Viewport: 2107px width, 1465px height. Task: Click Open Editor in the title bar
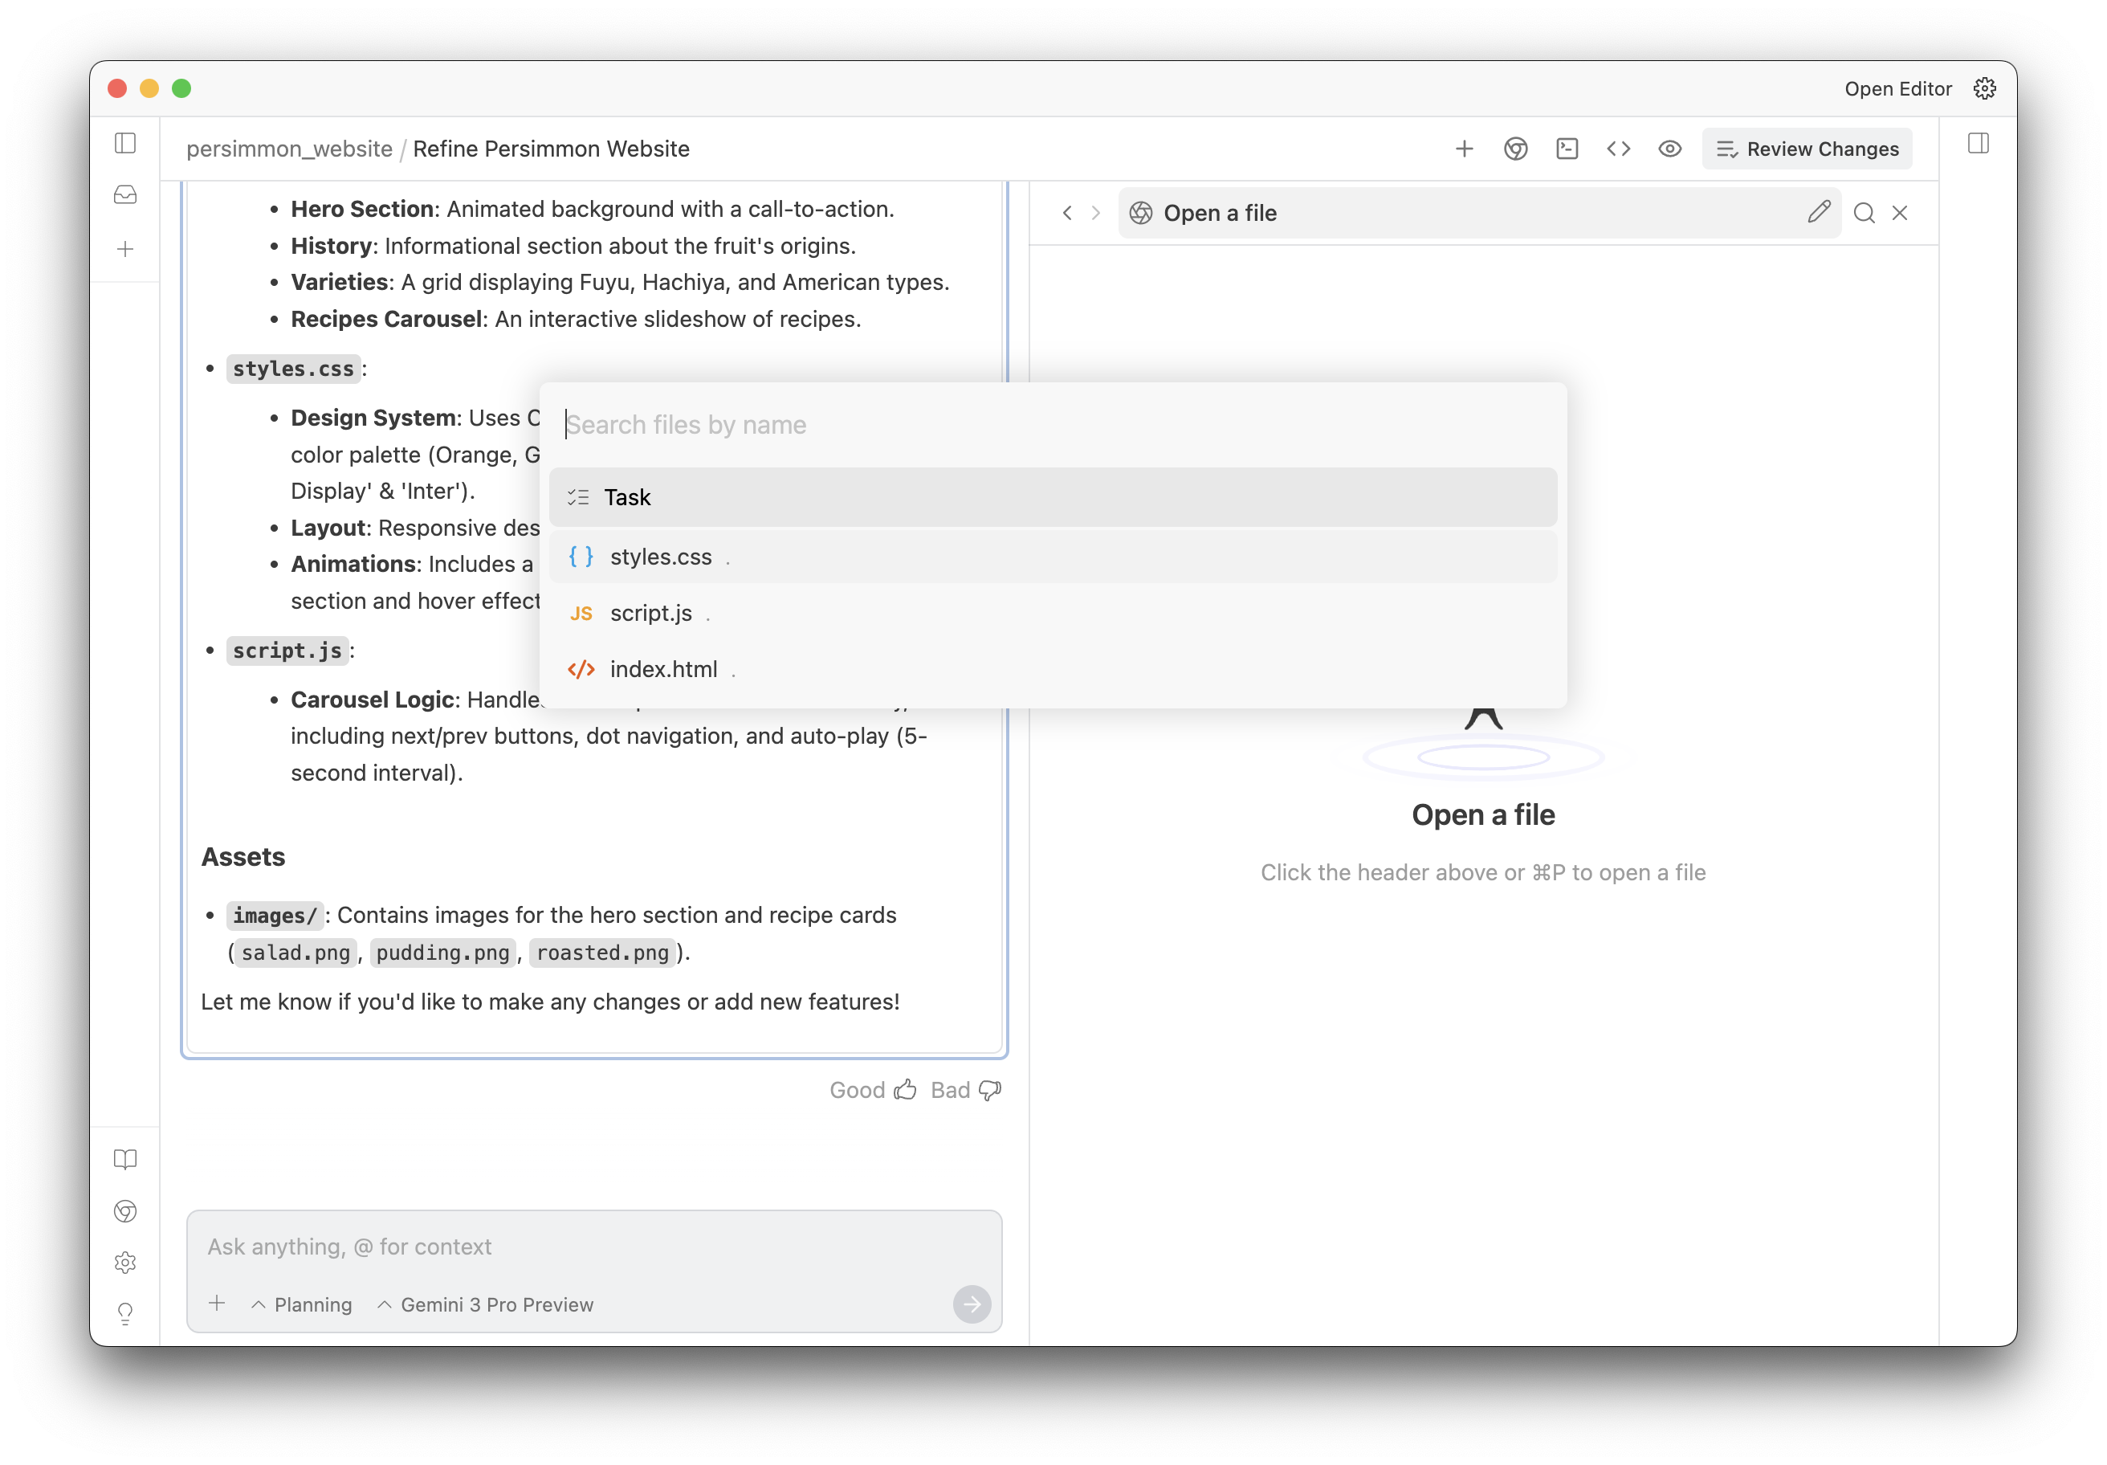click(1897, 88)
